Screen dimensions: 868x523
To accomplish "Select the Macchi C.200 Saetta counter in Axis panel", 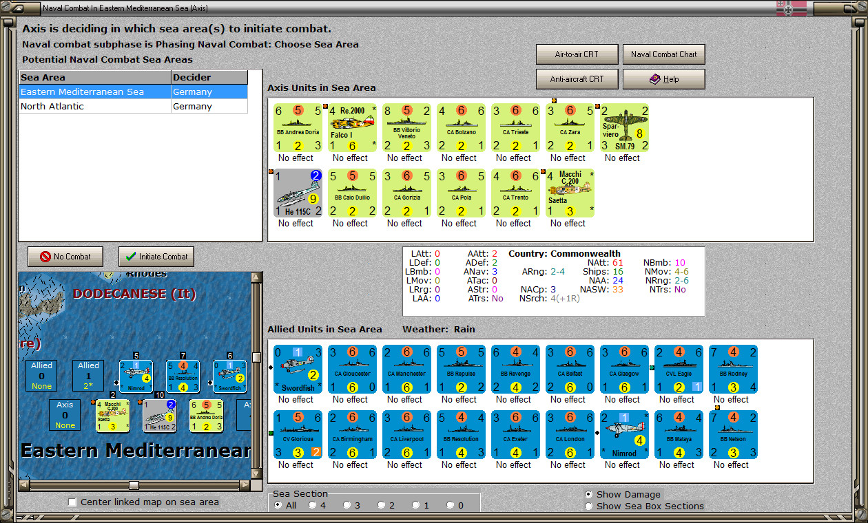I will click(570, 193).
